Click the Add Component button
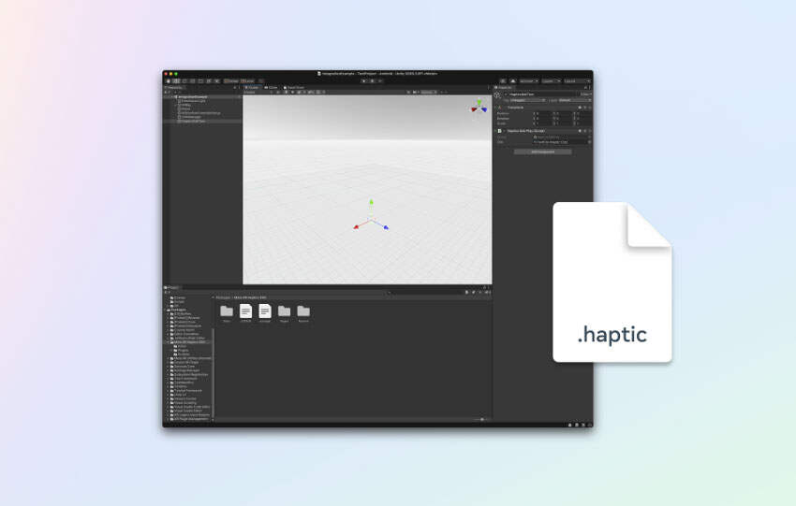 coord(542,151)
